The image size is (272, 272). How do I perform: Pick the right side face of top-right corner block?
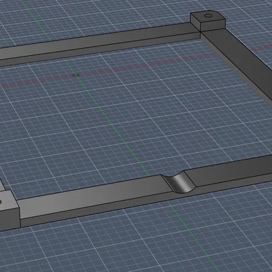213,26
